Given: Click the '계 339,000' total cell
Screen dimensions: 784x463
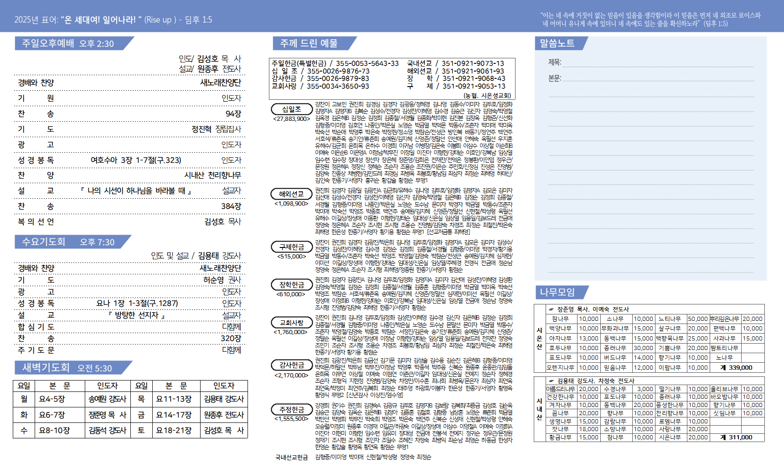Looking at the screenshot, I should coord(737,368).
